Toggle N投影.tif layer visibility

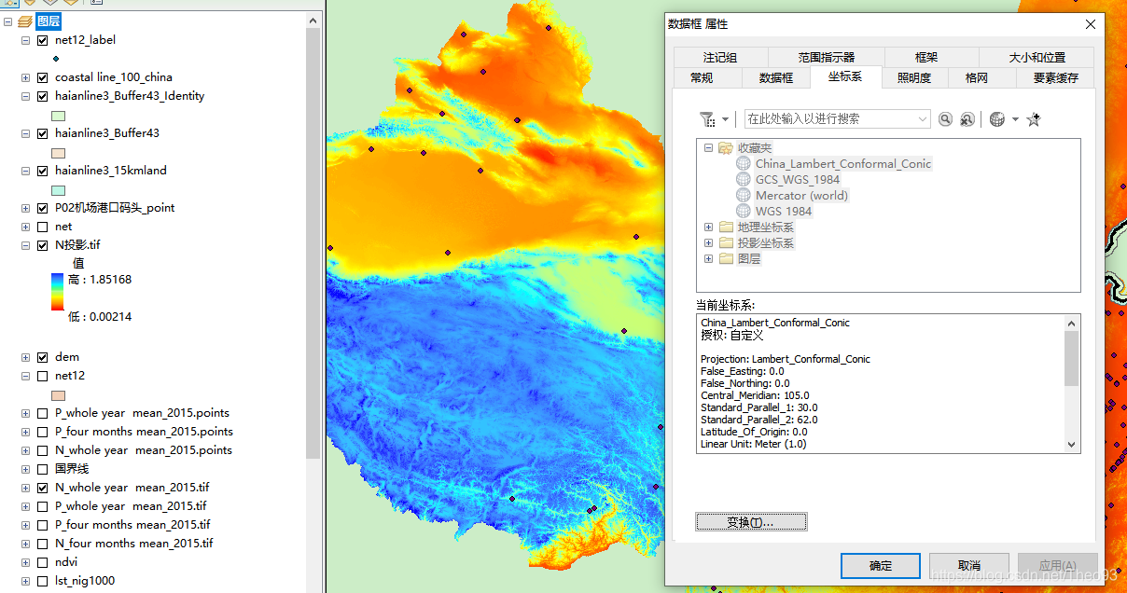[x=42, y=245]
